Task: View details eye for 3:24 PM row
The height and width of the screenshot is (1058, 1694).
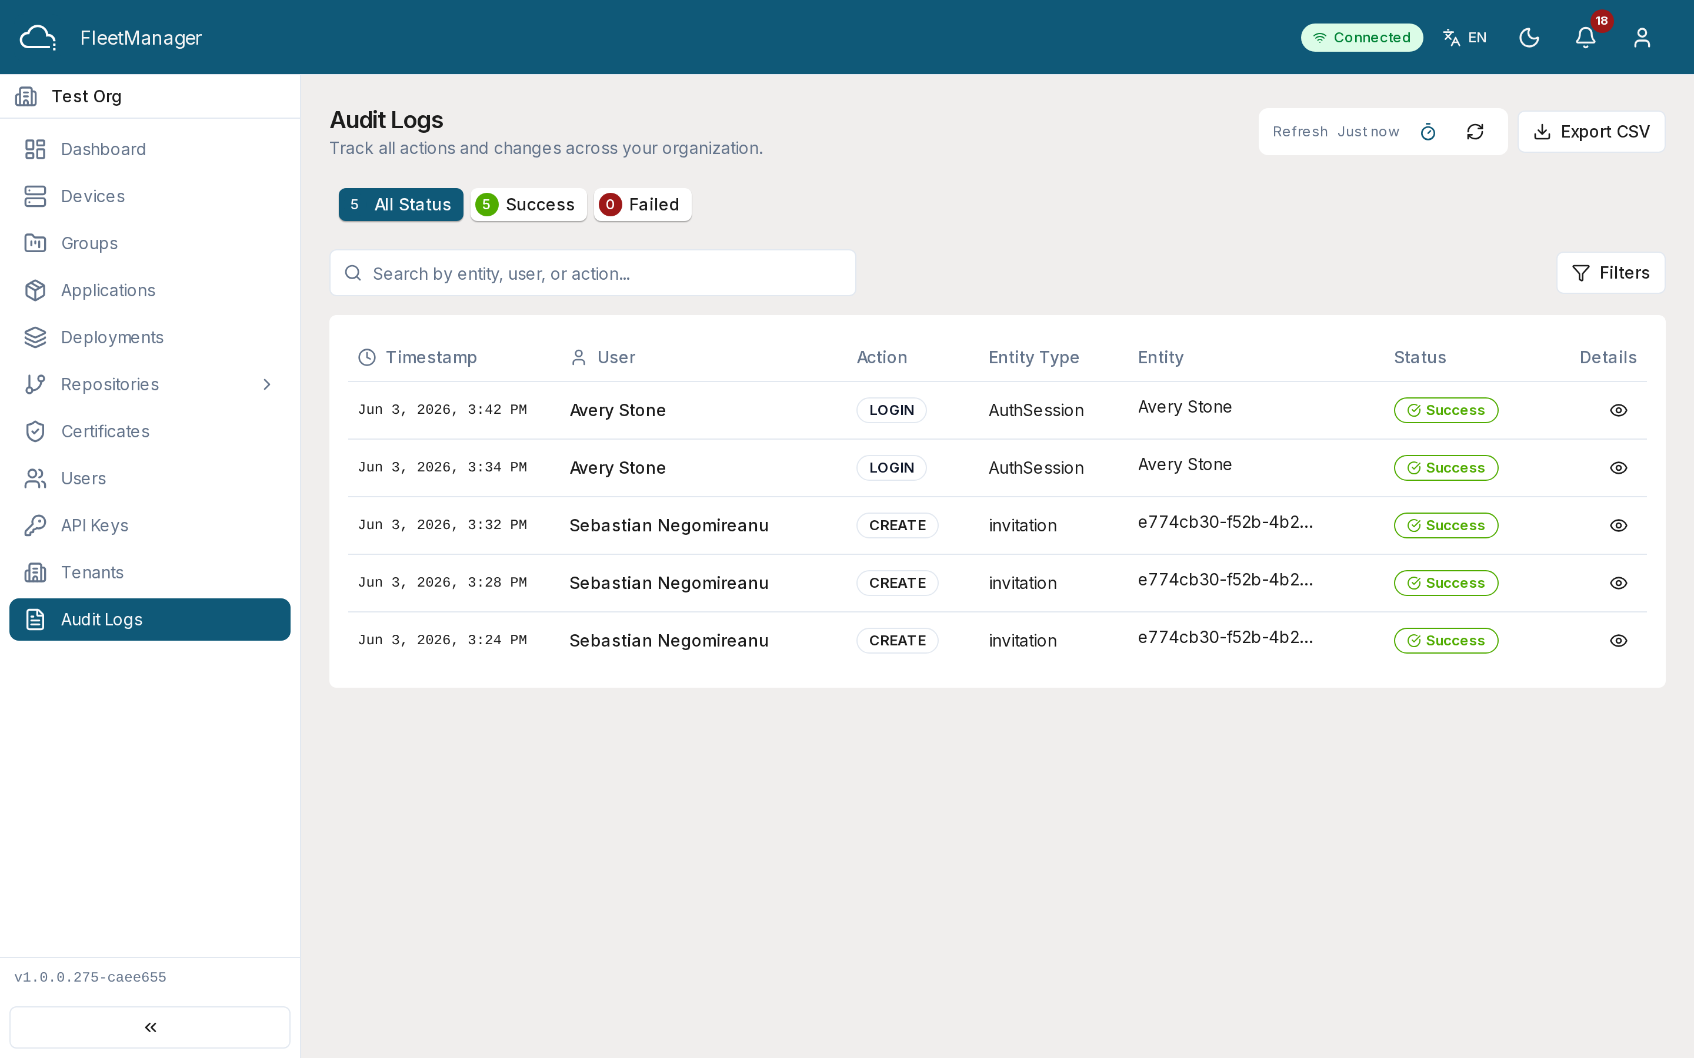Action: tap(1618, 640)
